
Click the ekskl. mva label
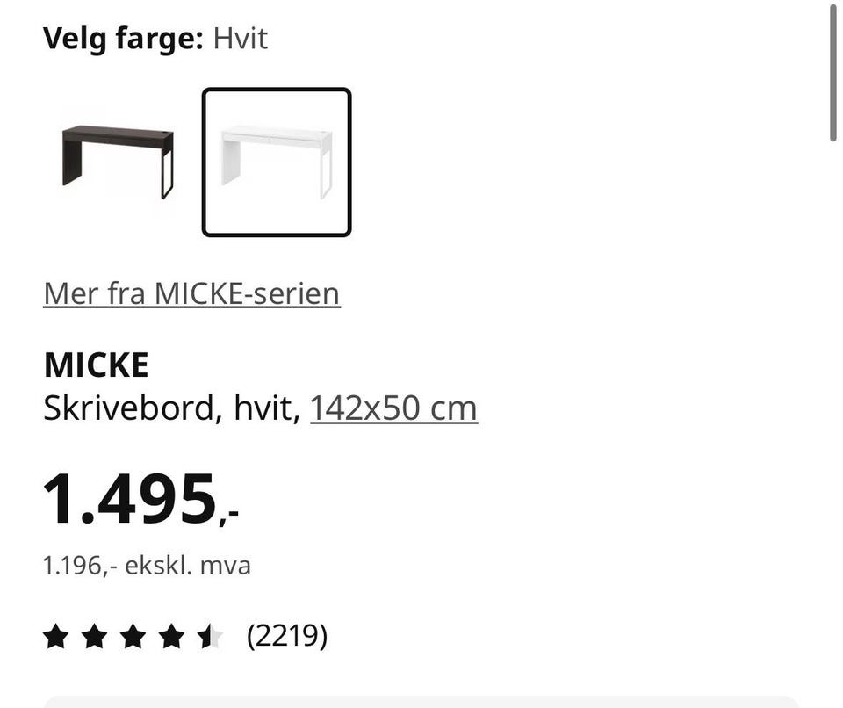(x=187, y=565)
